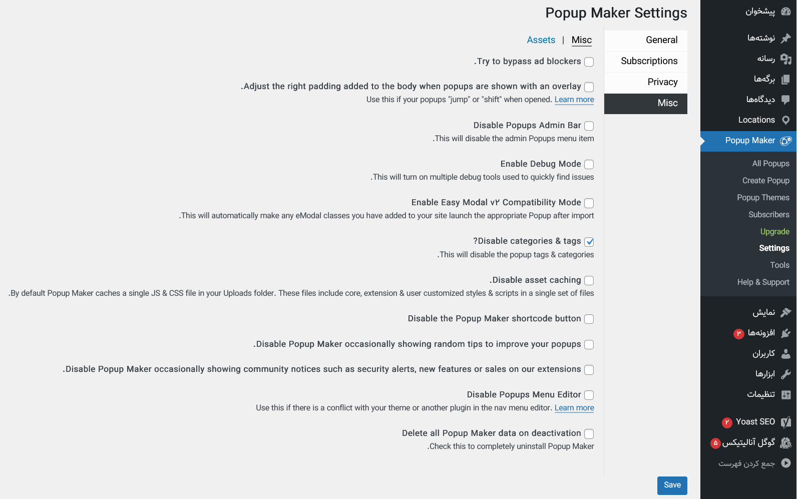Collapse the admin menu arrow icon
This screenshot has height=499, width=797.
786,463
